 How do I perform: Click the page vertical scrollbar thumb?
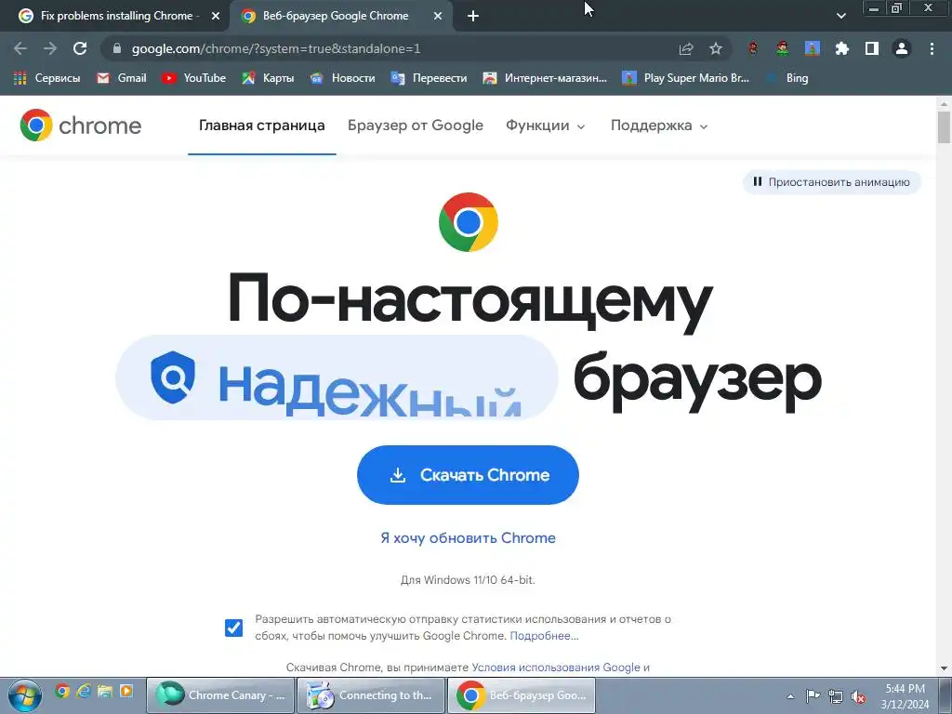coord(944,127)
